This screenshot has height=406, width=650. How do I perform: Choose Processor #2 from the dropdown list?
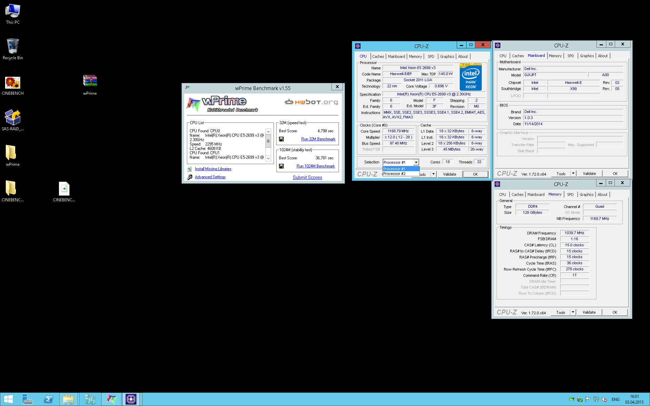pos(401,174)
